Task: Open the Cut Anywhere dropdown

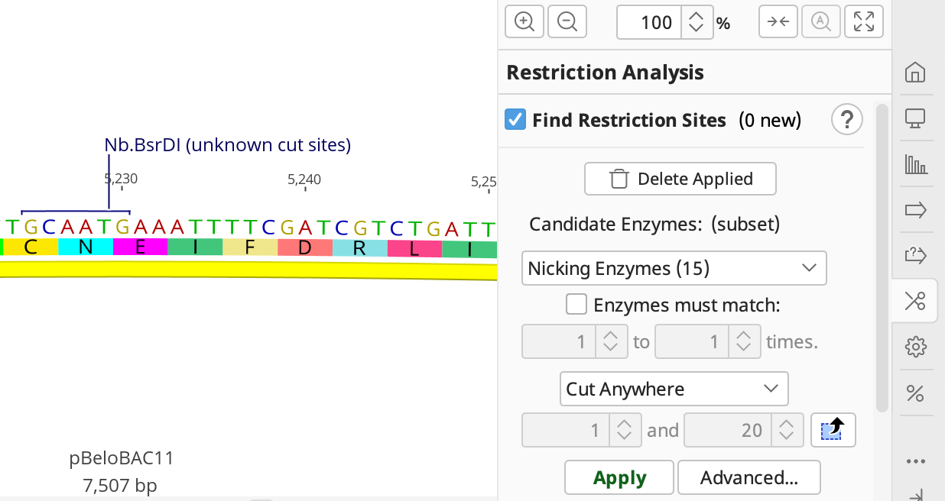Action: pos(674,389)
